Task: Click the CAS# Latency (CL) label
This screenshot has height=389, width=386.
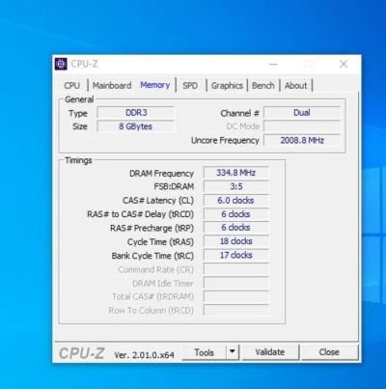Action: point(158,201)
